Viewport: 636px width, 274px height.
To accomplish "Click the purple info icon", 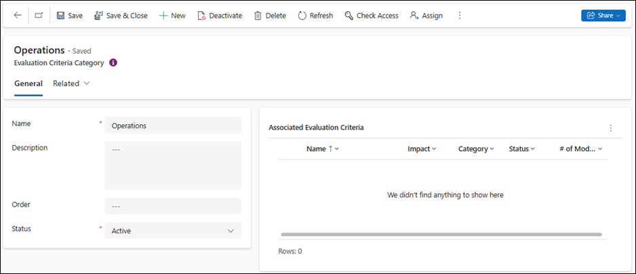I will click(113, 62).
